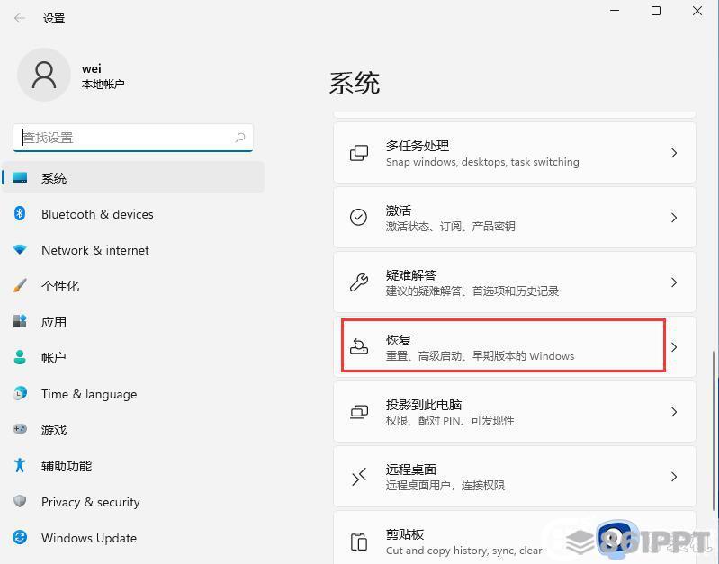Open Privacy & security section
Viewport: 719px width, 564px height.
(x=133, y=502)
